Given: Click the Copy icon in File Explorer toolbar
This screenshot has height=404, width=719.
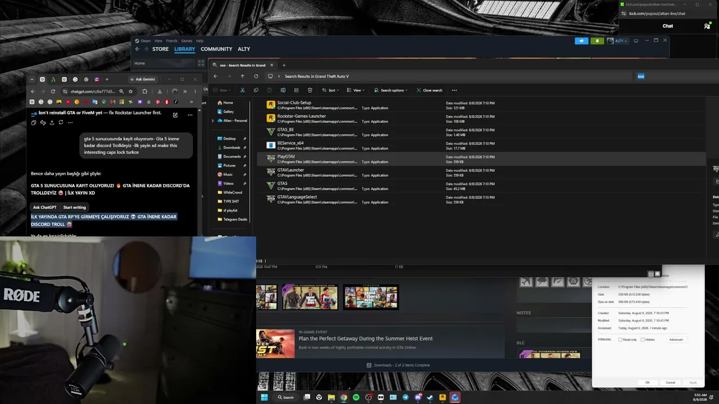Looking at the screenshot, I should pos(256,90).
